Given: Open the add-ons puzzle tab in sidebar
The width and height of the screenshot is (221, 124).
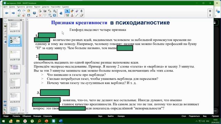Looking at the screenshot, I should coord(6,42).
